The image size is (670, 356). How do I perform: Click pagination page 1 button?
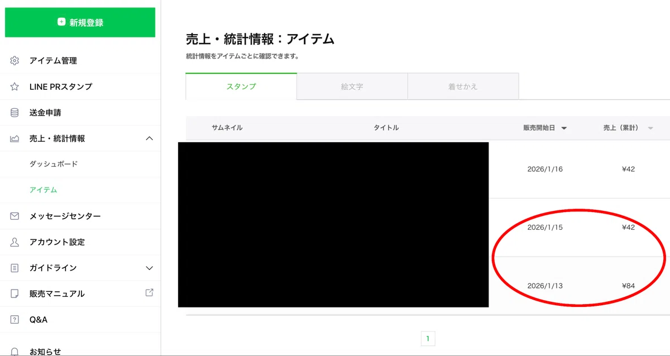pos(428,338)
